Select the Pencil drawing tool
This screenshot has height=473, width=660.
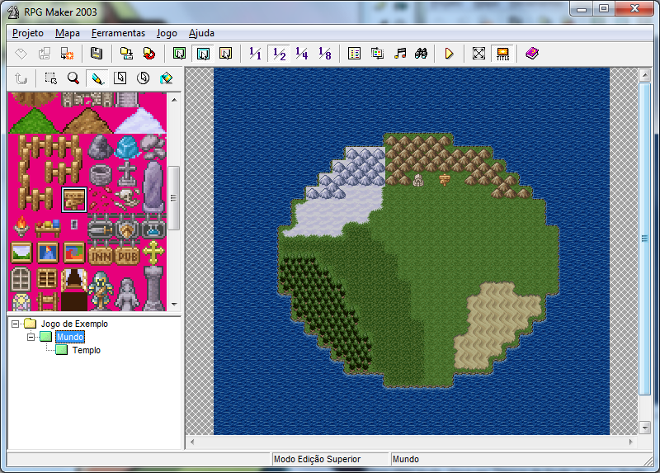point(97,78)
